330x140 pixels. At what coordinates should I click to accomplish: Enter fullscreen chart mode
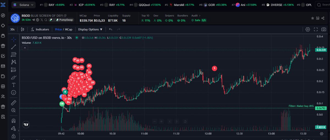pos(316,29)
